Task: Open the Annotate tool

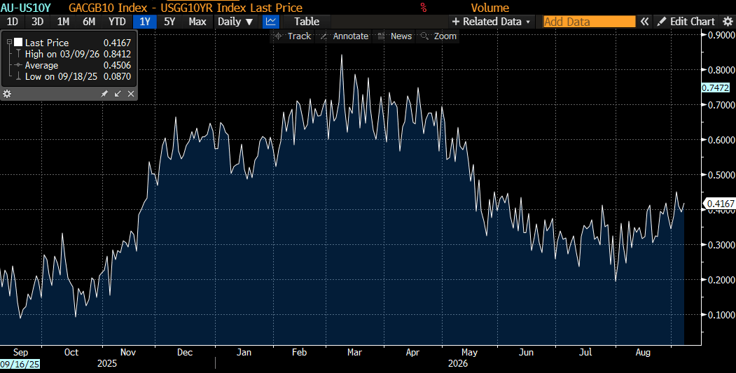Action: tap(344, 36)
